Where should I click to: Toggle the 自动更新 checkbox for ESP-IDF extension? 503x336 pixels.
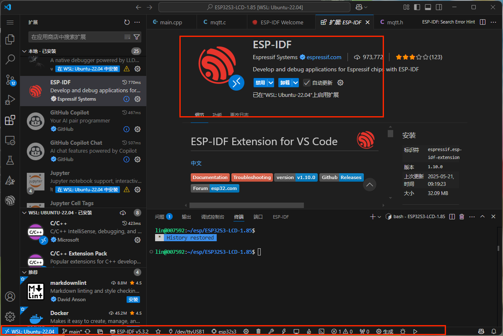307,83
